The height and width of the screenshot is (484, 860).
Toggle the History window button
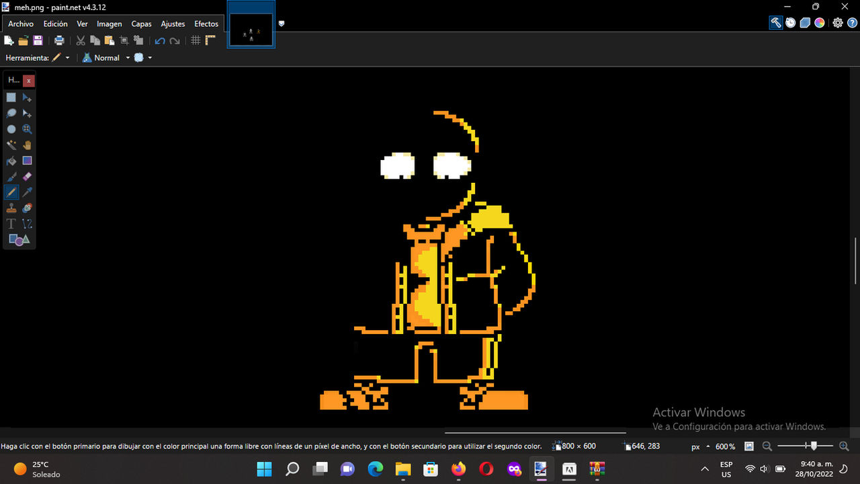pos(791,23)
